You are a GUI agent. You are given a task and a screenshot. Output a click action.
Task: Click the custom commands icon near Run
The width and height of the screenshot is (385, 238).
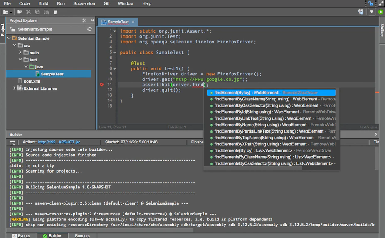pos(361,12)
